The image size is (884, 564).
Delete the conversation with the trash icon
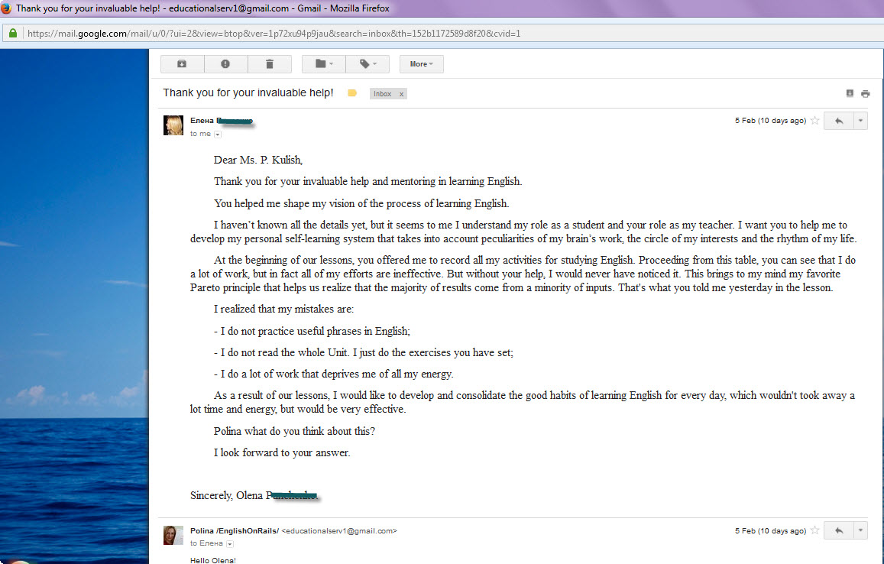[x=270, y=64]
